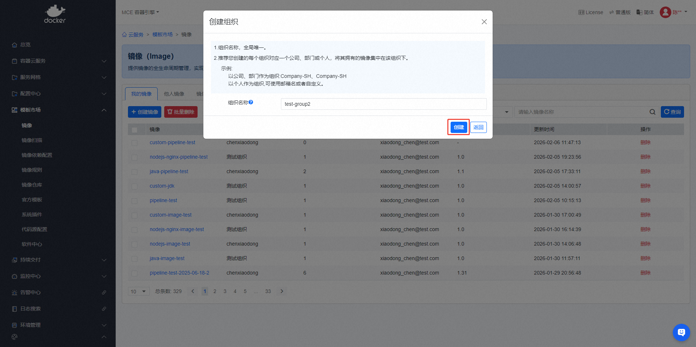Go to next page arrow in pagination
Viewport: 696px width, 347px height.
pos(282,291)
